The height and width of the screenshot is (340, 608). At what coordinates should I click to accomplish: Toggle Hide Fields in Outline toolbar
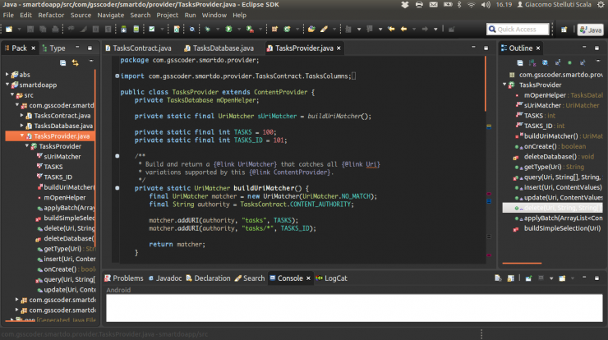point(545,62)
